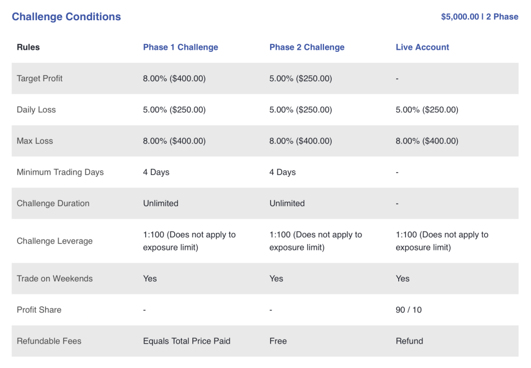The height and width of the screenshot is (368, 531).
Task: Click the Phase 1 Challenge column header
Action: click(x=180, y=47)
